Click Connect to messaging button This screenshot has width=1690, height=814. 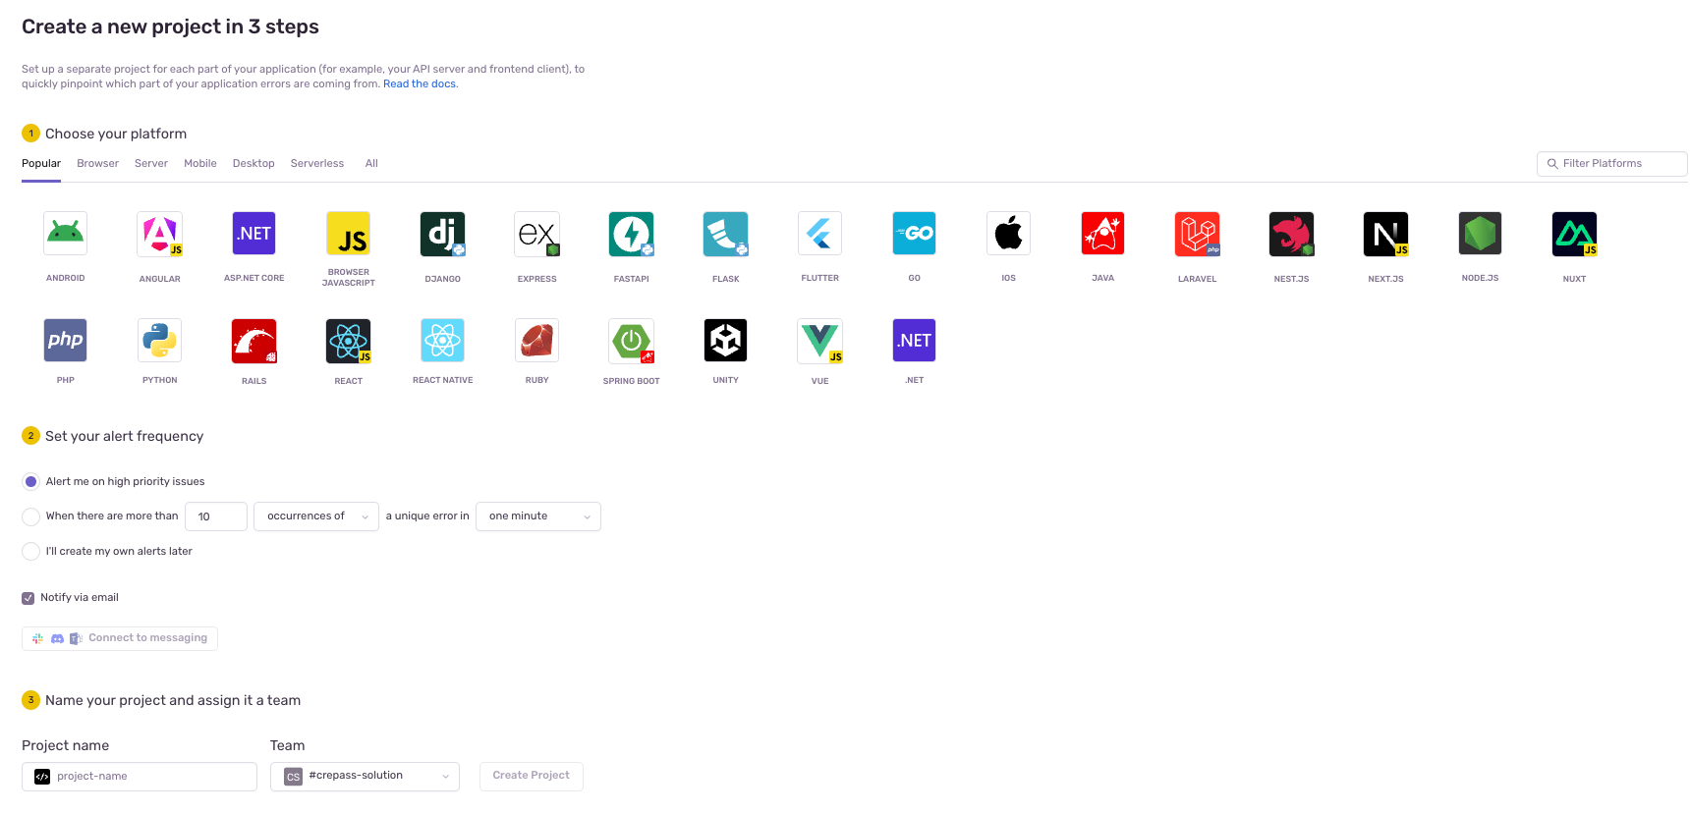[120, 638]
